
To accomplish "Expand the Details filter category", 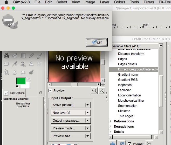I will click(110, 131).
